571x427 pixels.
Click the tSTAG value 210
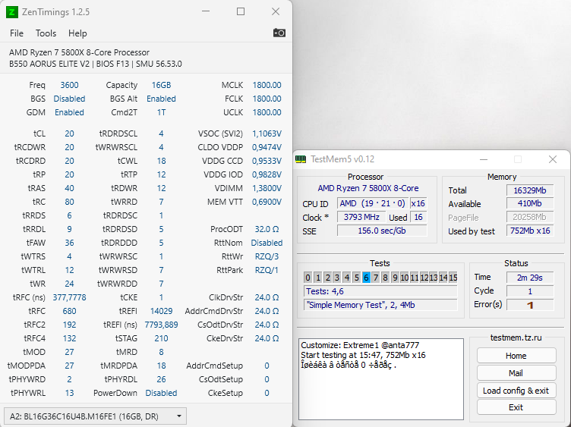[x=161, y=338]
